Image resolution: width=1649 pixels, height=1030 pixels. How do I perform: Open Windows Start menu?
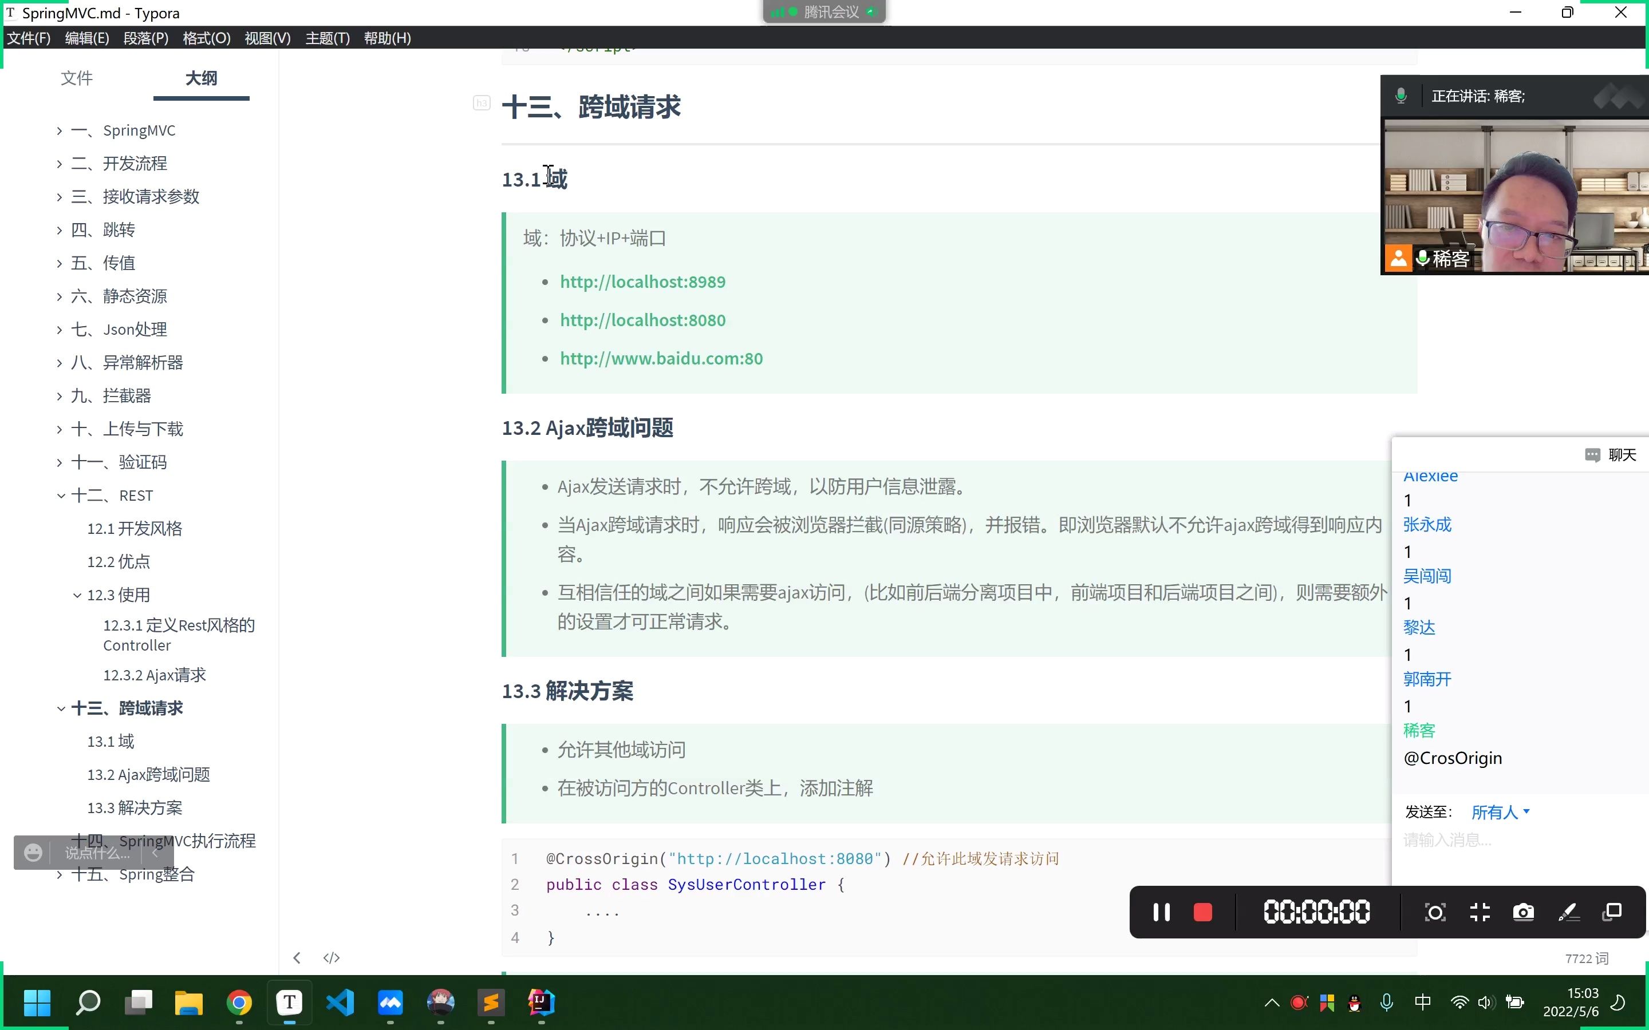tap(37, 1002)
